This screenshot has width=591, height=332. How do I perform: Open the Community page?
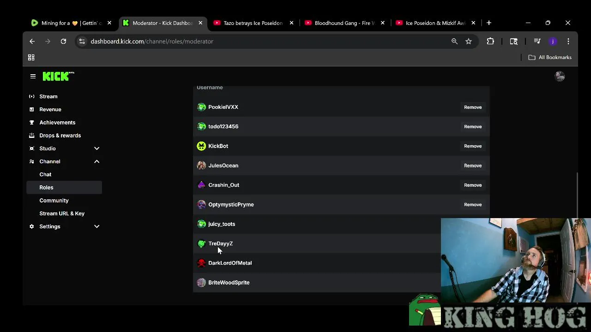54,201
